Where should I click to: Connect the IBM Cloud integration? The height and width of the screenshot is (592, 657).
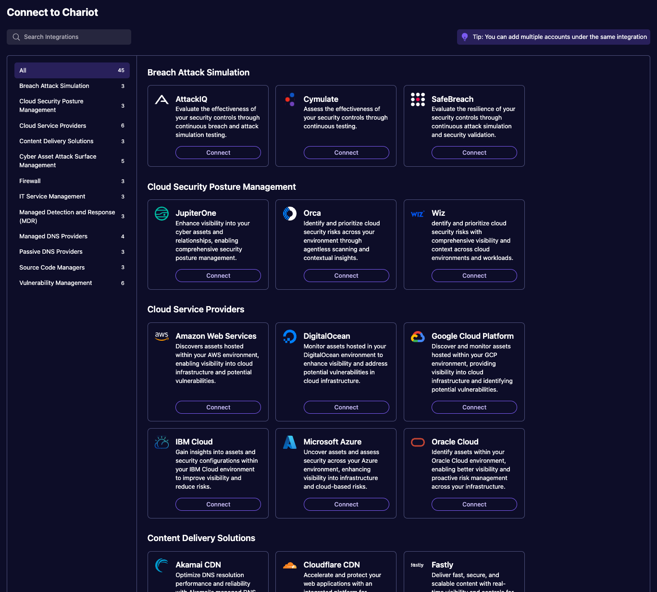(218, 505)
